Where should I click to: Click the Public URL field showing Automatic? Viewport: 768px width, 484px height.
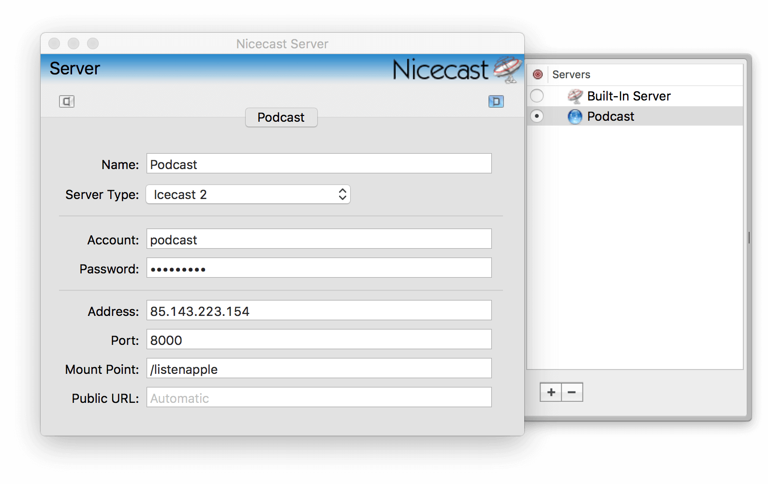click(319, 398)
